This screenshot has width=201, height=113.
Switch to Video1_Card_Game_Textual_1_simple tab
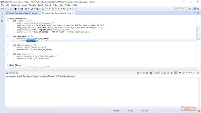pyautogui.click(x=23, y=13)
